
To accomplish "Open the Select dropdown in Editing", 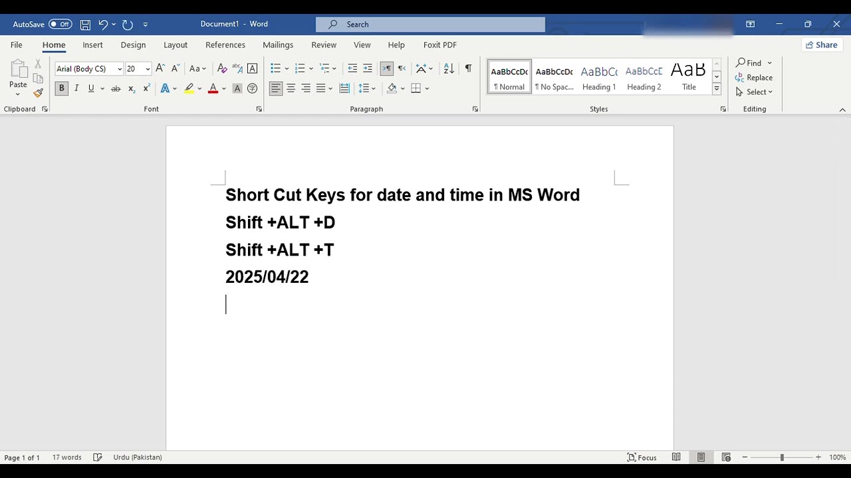I will [754, 92].
